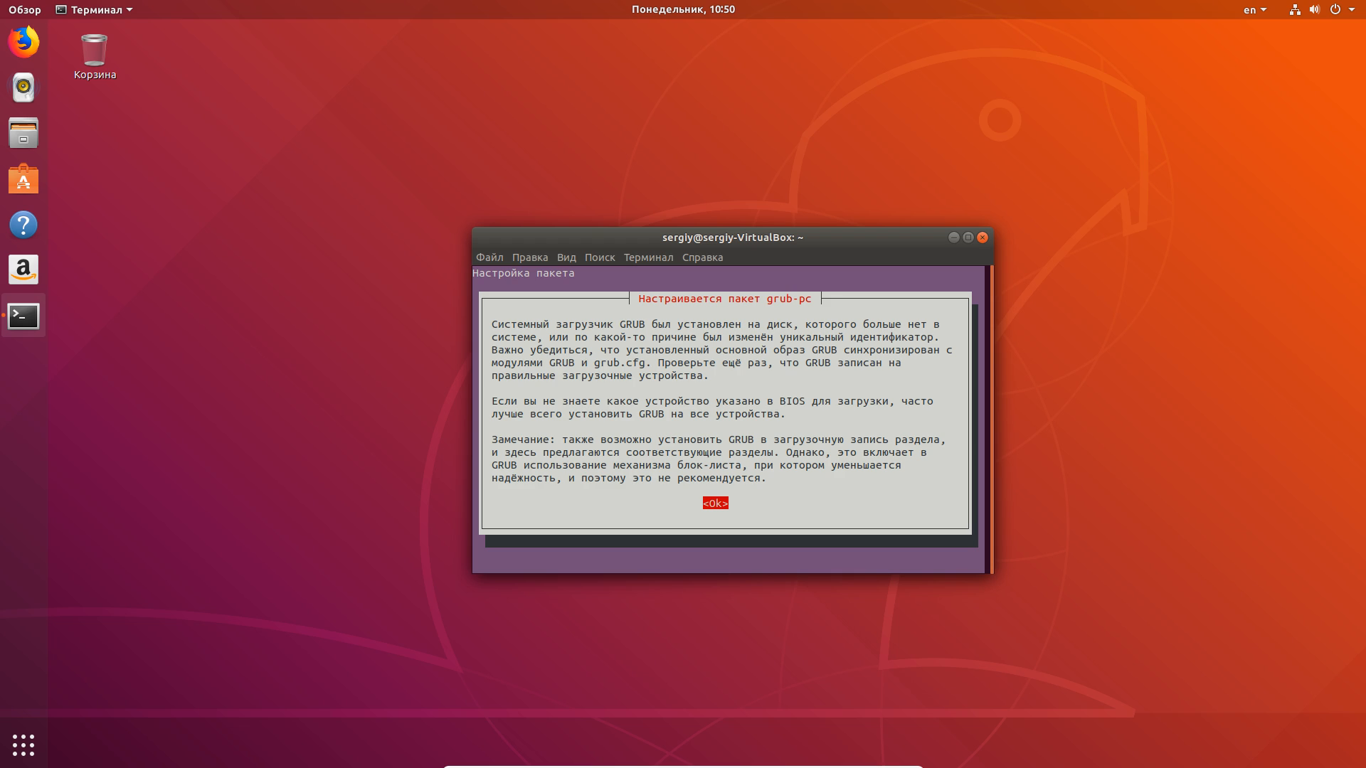Viewport: 1366px width, 768px height.
Task: Maximize the terminal window
Action: (x=968, y=238)
